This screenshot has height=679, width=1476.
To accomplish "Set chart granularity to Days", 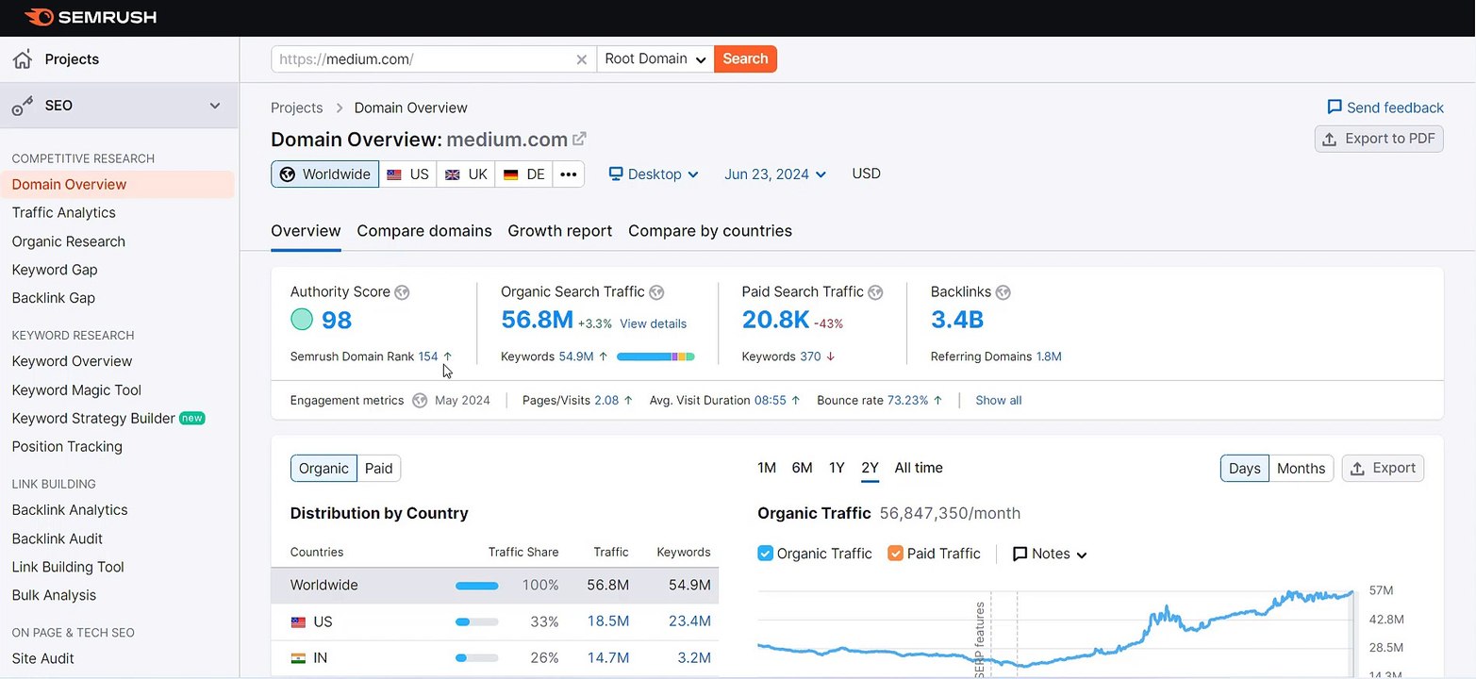I will click(1244, 469).
